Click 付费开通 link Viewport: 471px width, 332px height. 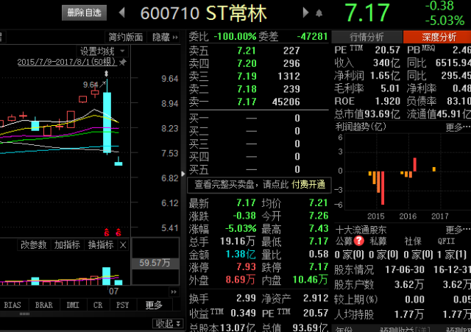[308, 185]
